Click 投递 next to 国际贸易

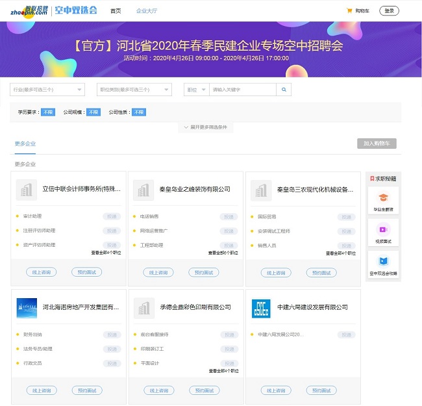[x=347, y=217]
